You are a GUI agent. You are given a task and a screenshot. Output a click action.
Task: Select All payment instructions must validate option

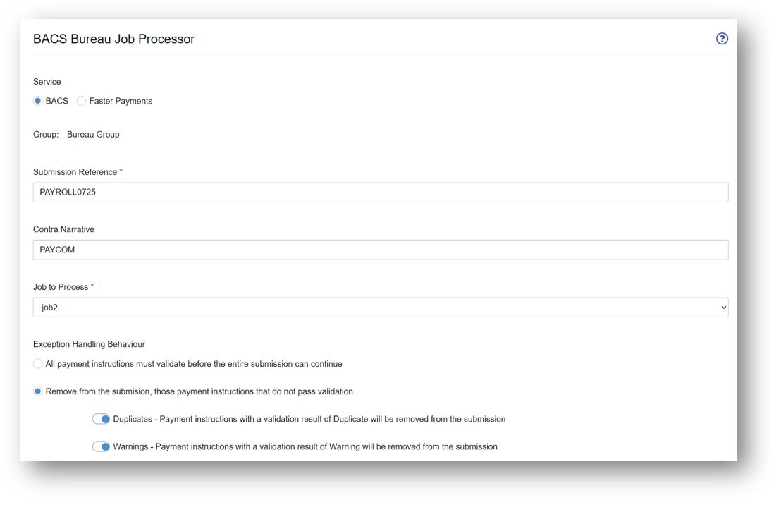[38, 364]
